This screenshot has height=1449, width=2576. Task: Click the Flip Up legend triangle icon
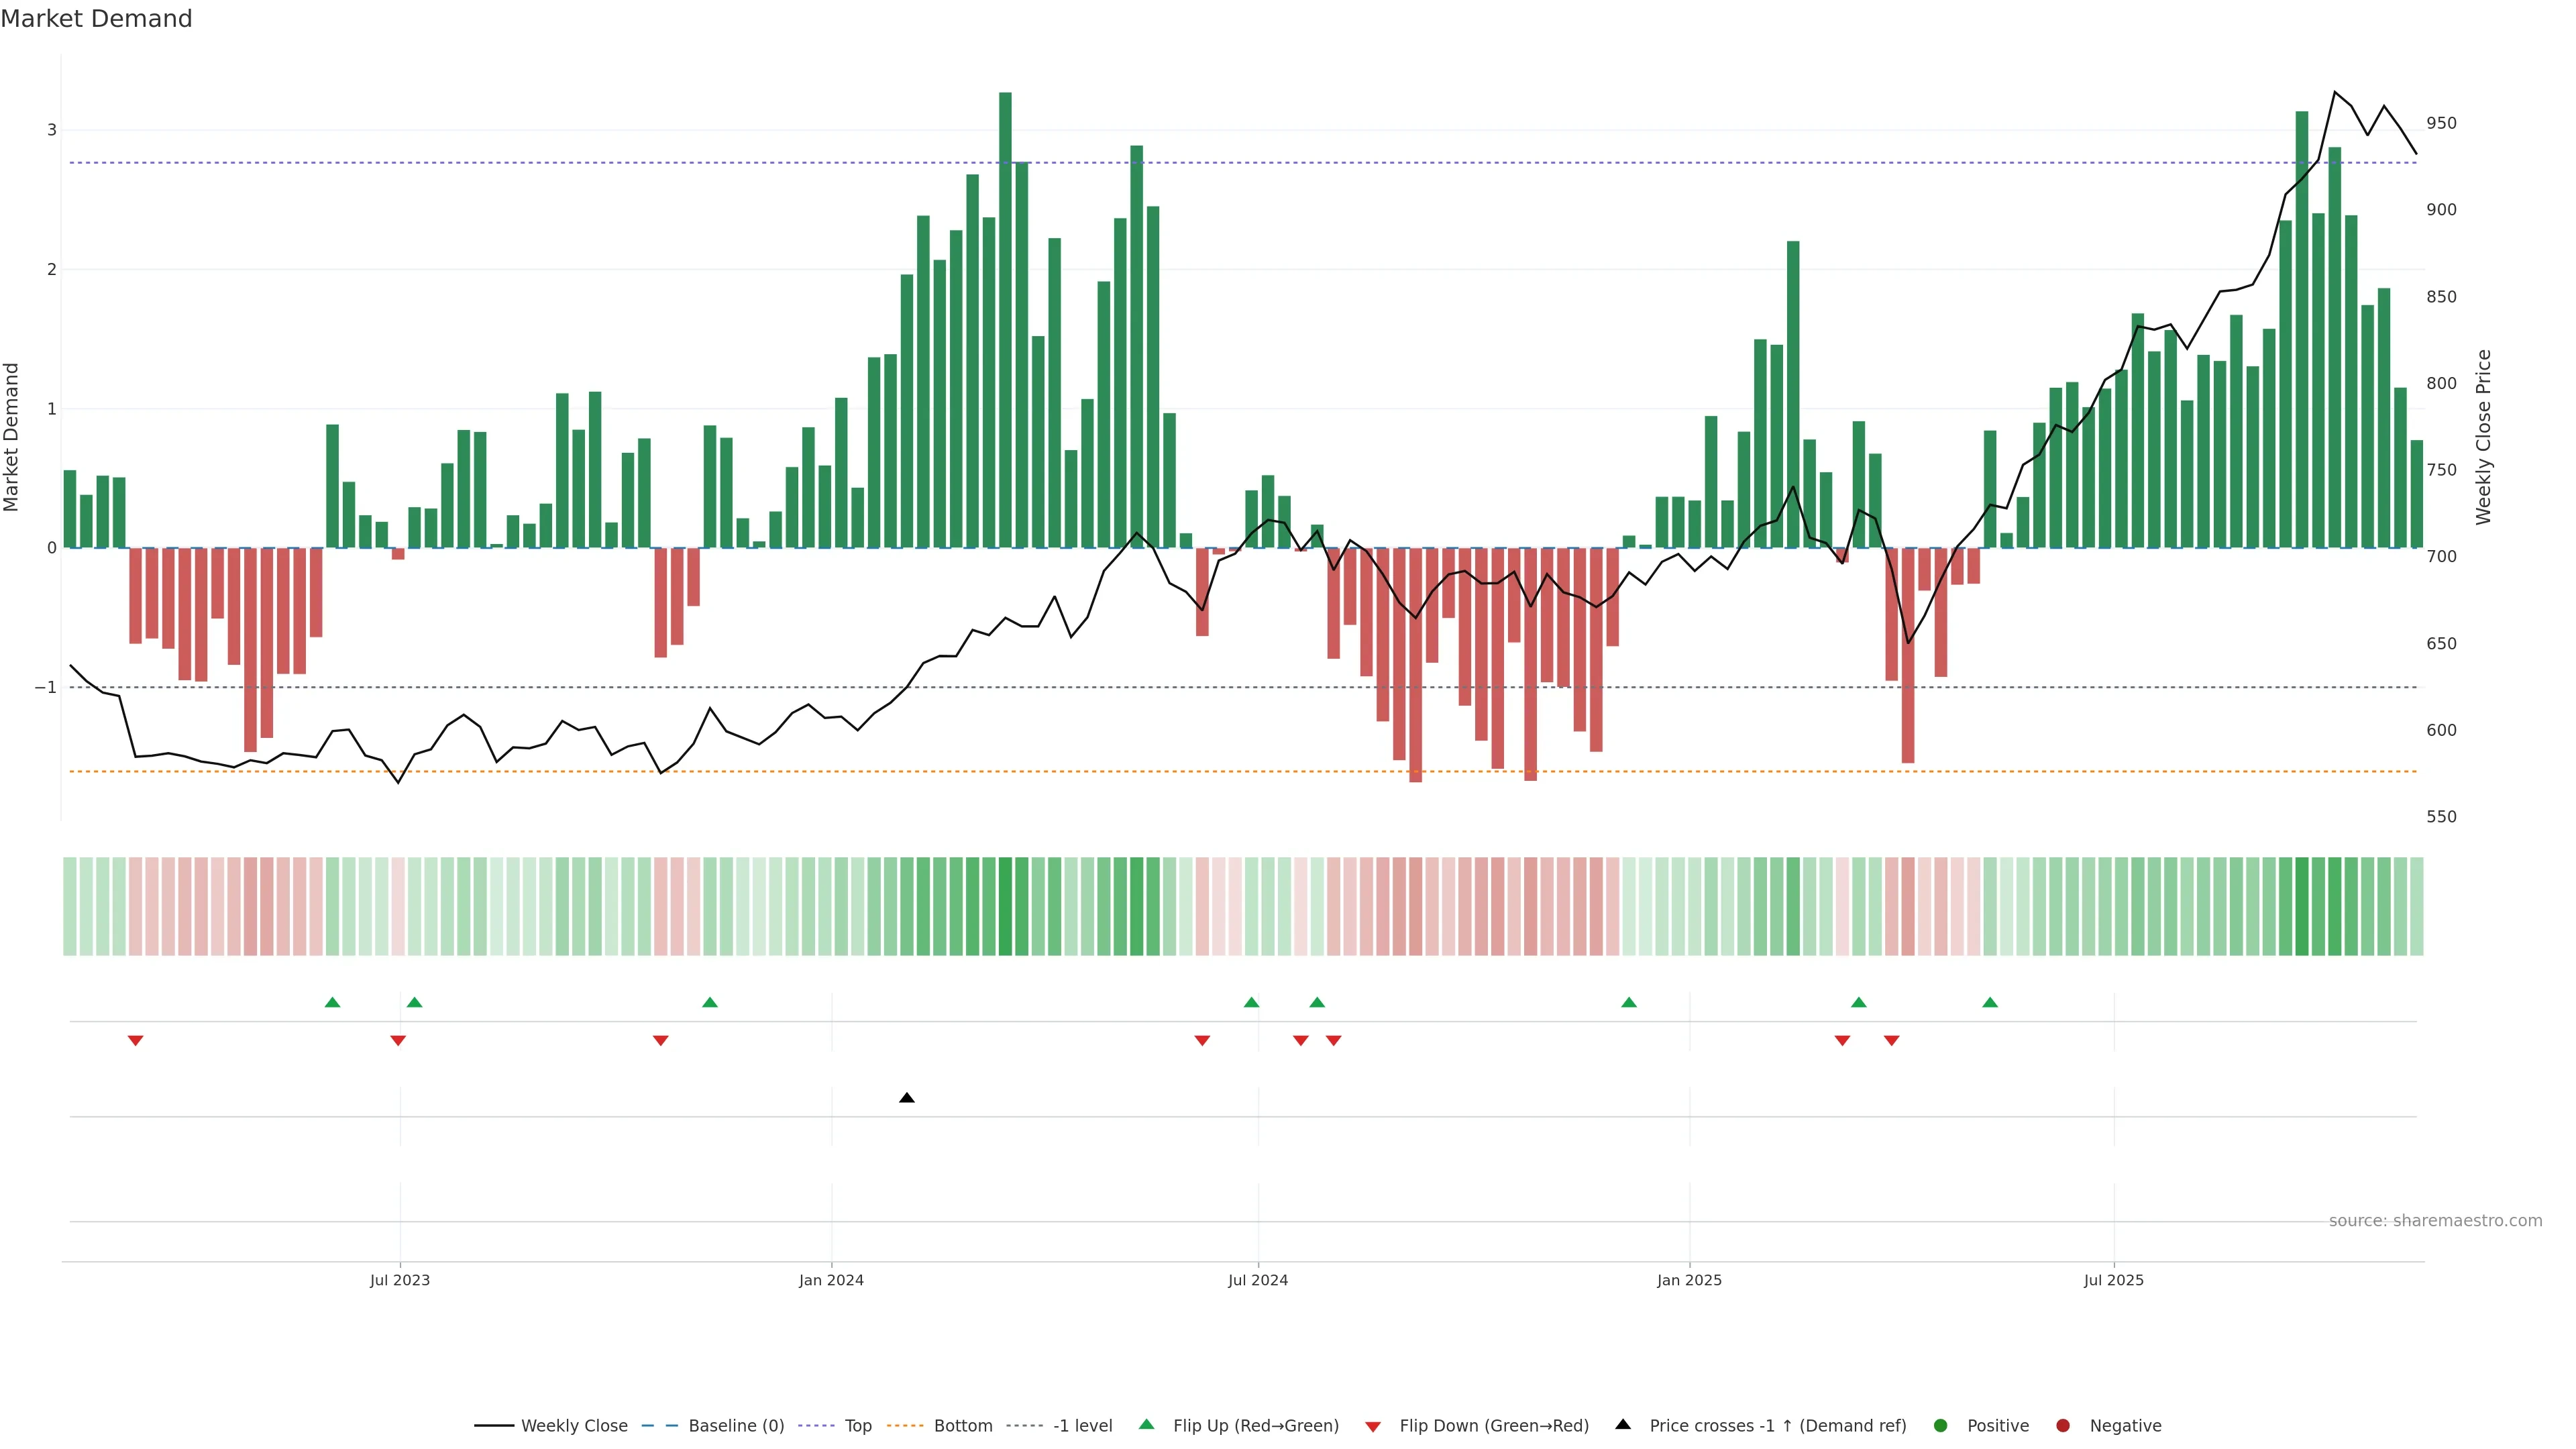(x=1146, y=1424)
